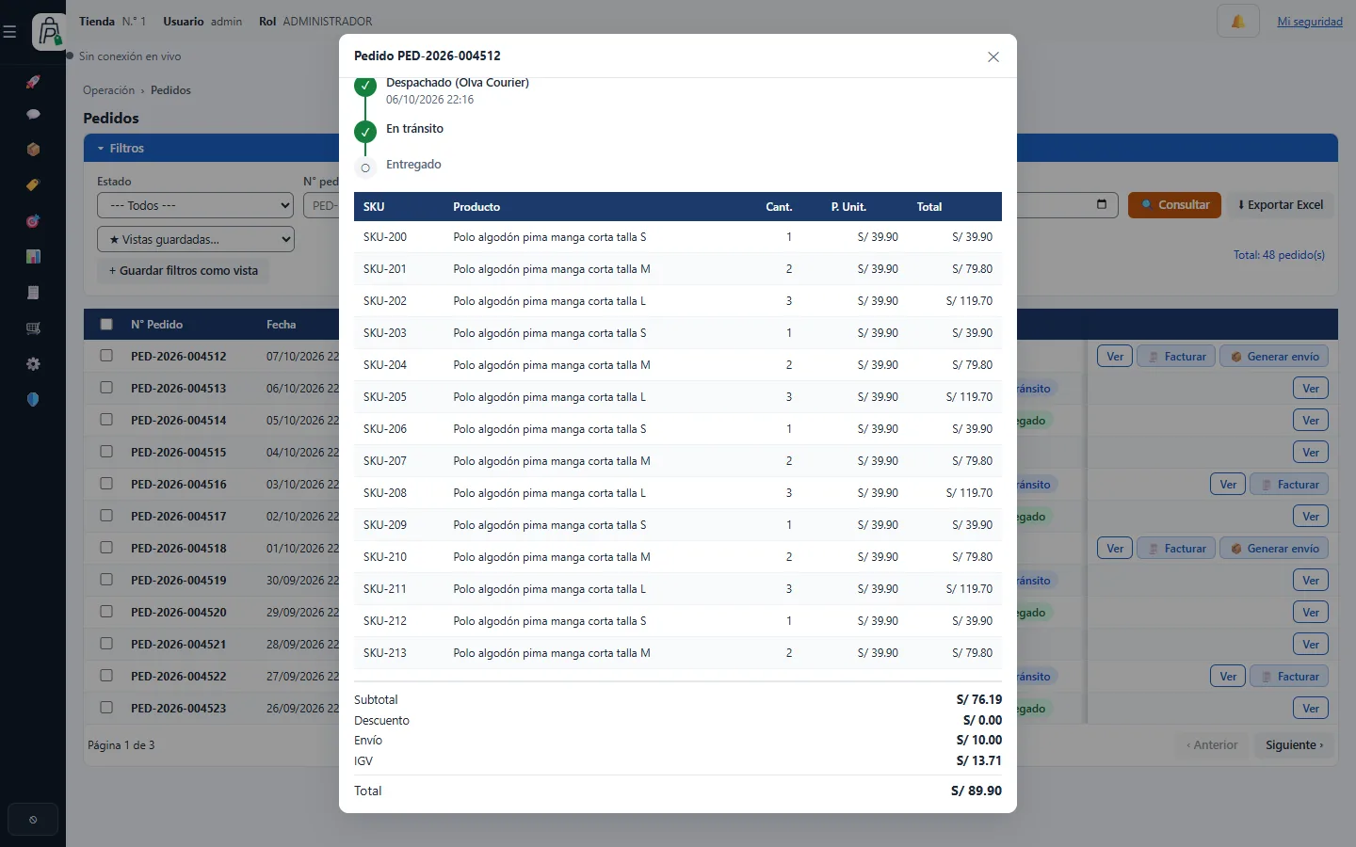The height and width of the screenshot is (847, 1356).
Task: Open the chat bubble sidebar icon
Action: (x=33, y=114)
